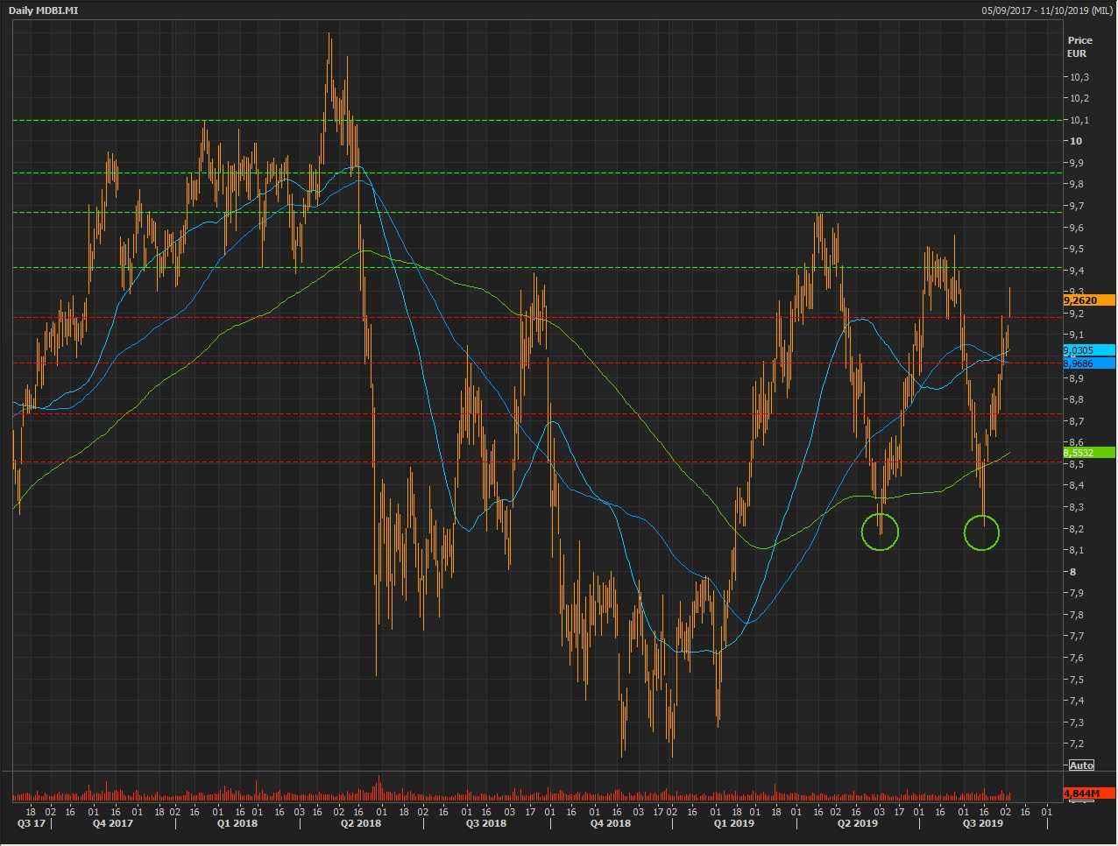Viewport: 1118px width, 846px height.
Task: Click the Q3 2019 label on the time axis
Action: coord(982,823)
